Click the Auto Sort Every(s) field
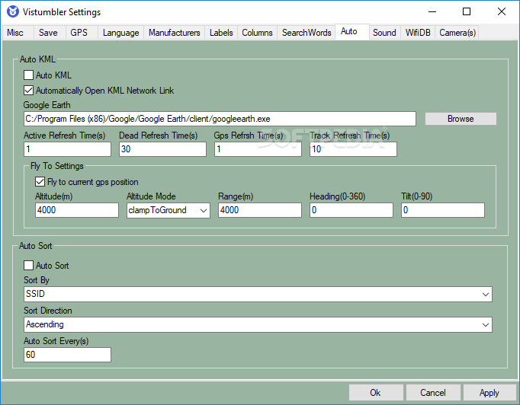 pos(67,355)
